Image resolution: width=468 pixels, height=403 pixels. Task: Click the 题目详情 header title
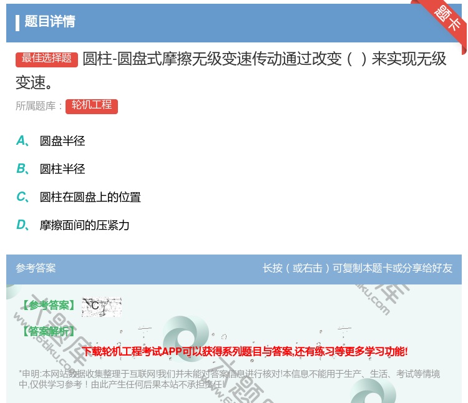pyautogui.click(x=50, y=22)
